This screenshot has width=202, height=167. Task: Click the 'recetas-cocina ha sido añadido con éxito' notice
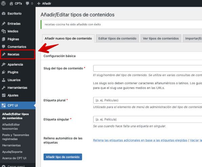tap(73, 24)
